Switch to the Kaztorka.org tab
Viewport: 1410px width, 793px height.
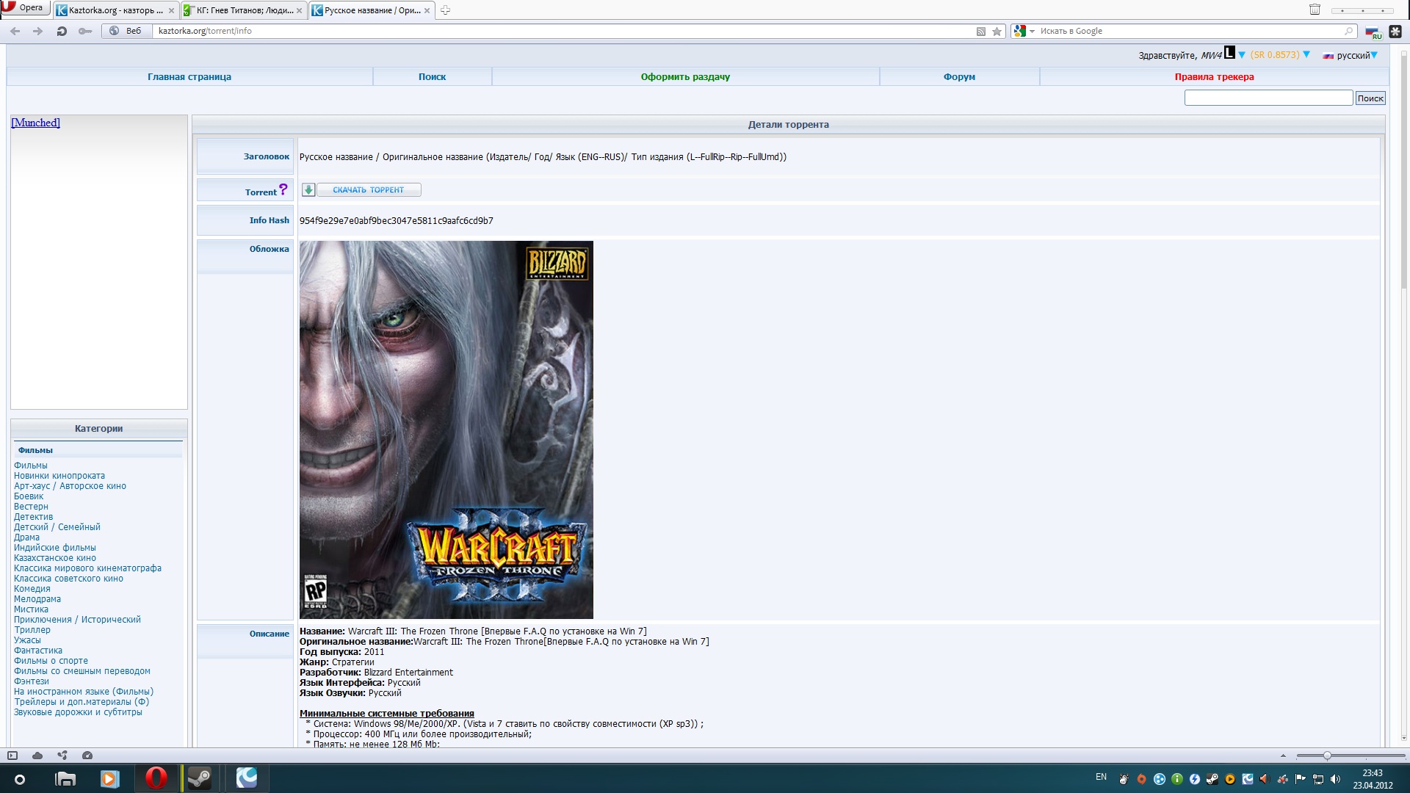click(115, 10)
